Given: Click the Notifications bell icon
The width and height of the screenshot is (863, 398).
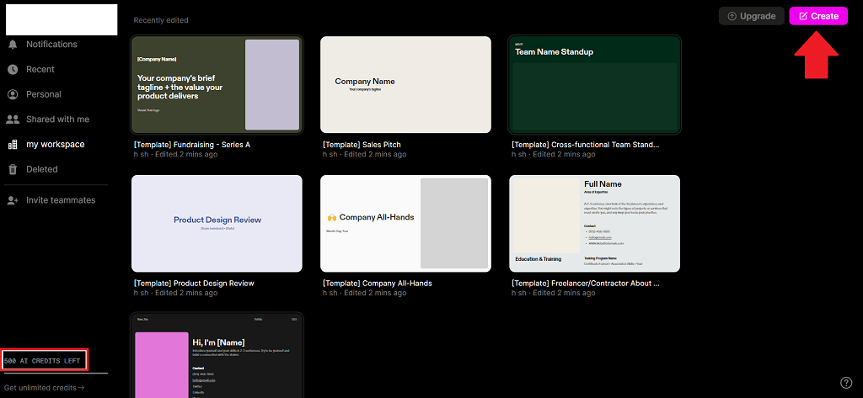Looking at the screenshot, I should (x=13, y=45).
